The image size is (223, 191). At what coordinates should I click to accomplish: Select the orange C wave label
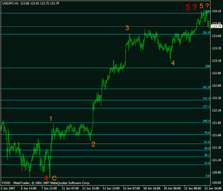54,178
